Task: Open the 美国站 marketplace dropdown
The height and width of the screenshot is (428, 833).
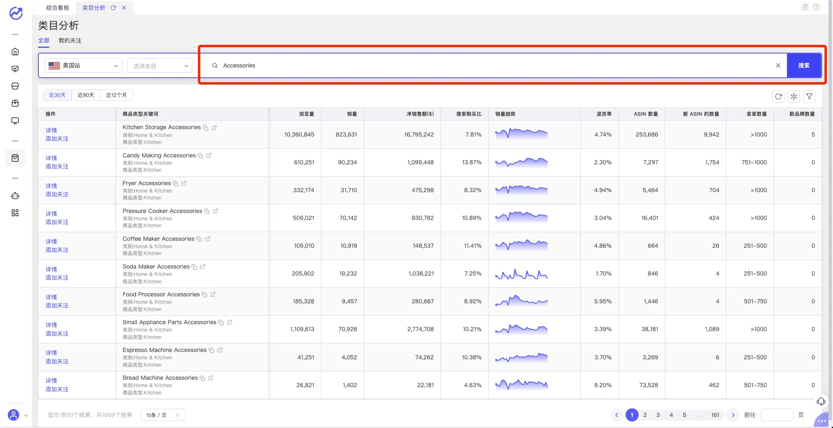Action: coord(83,65)
